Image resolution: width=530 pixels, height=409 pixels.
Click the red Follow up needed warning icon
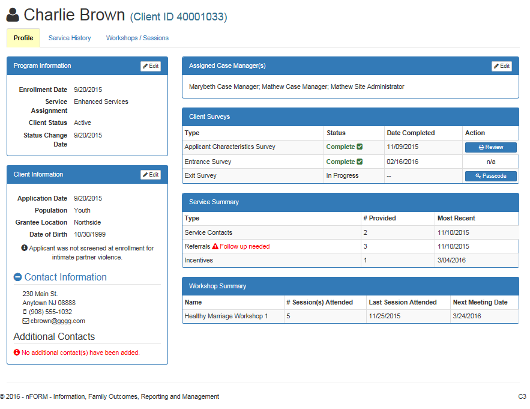(x=215, y=246)
